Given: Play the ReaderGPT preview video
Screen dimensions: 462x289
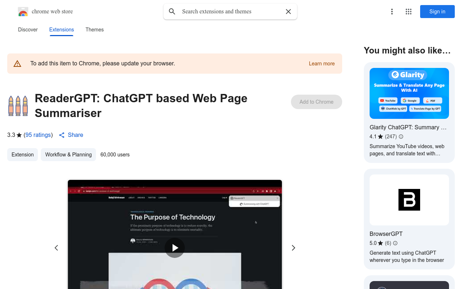Looking at the screenshot, I should coord(175,248).
